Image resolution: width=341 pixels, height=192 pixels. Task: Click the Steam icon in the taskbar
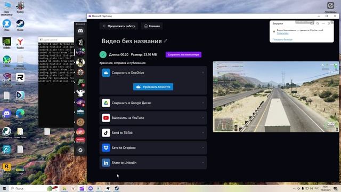click(x=117, y=188)
